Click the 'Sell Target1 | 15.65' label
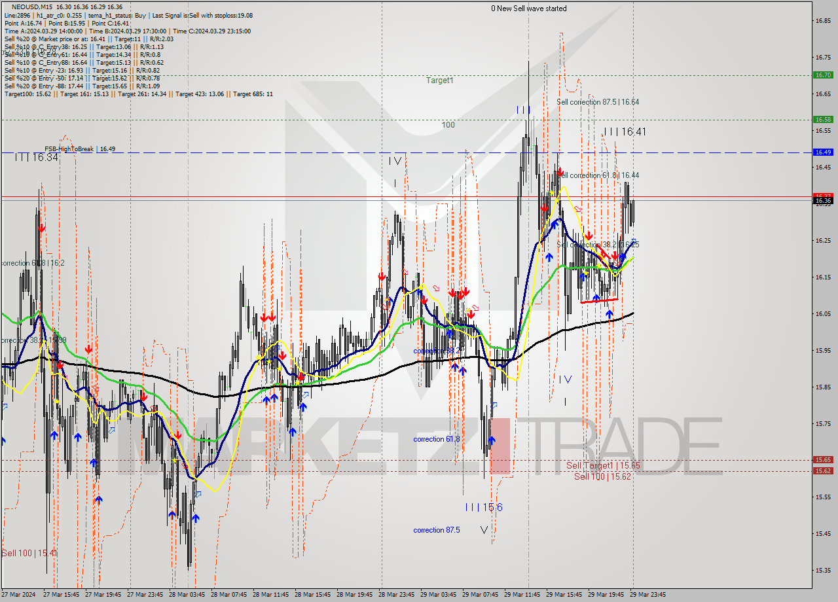Viewport: 838px width, 602px height. point(603,465)
